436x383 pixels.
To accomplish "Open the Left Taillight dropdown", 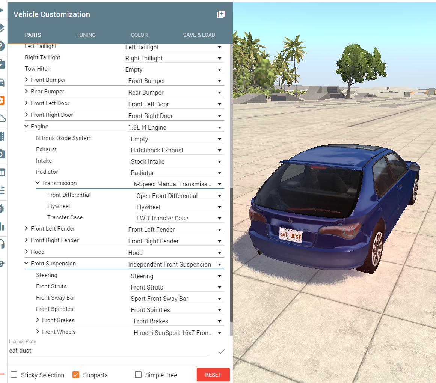I will coord(174,47).
